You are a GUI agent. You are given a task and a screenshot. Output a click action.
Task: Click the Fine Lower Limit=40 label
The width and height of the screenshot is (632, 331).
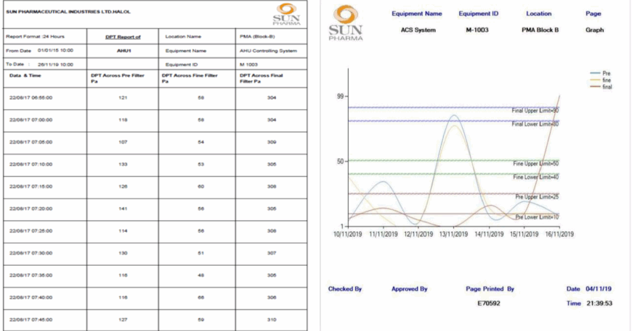point(535,177)
